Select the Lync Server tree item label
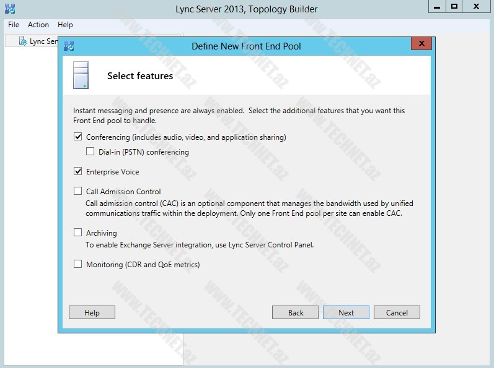Viewport: 494px width, 368px height. [43, 41]
